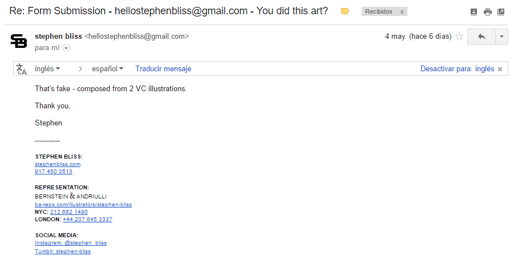Image resolution: width=522 pixels, height=268 pixels.
Task: Click stephen bliss's sender avatar logo
Action: point(19,41)
